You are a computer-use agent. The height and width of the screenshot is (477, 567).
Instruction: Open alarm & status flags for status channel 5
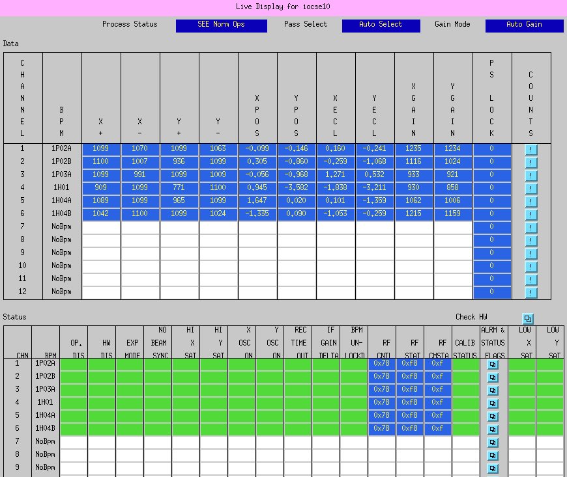pyautogui.click(x=493, y=416)
